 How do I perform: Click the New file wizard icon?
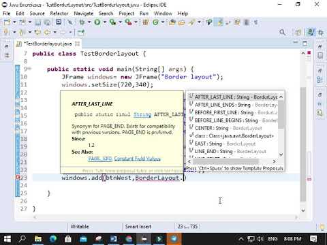tap(7, 22)
